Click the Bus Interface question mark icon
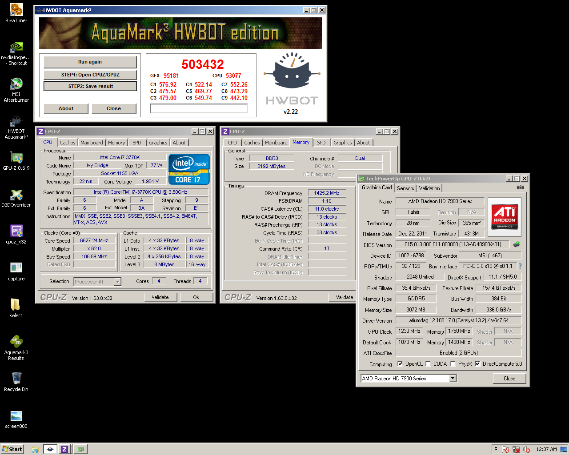This screenshot has height=455, width=569. pyautogui.click(x=520, y=266)
